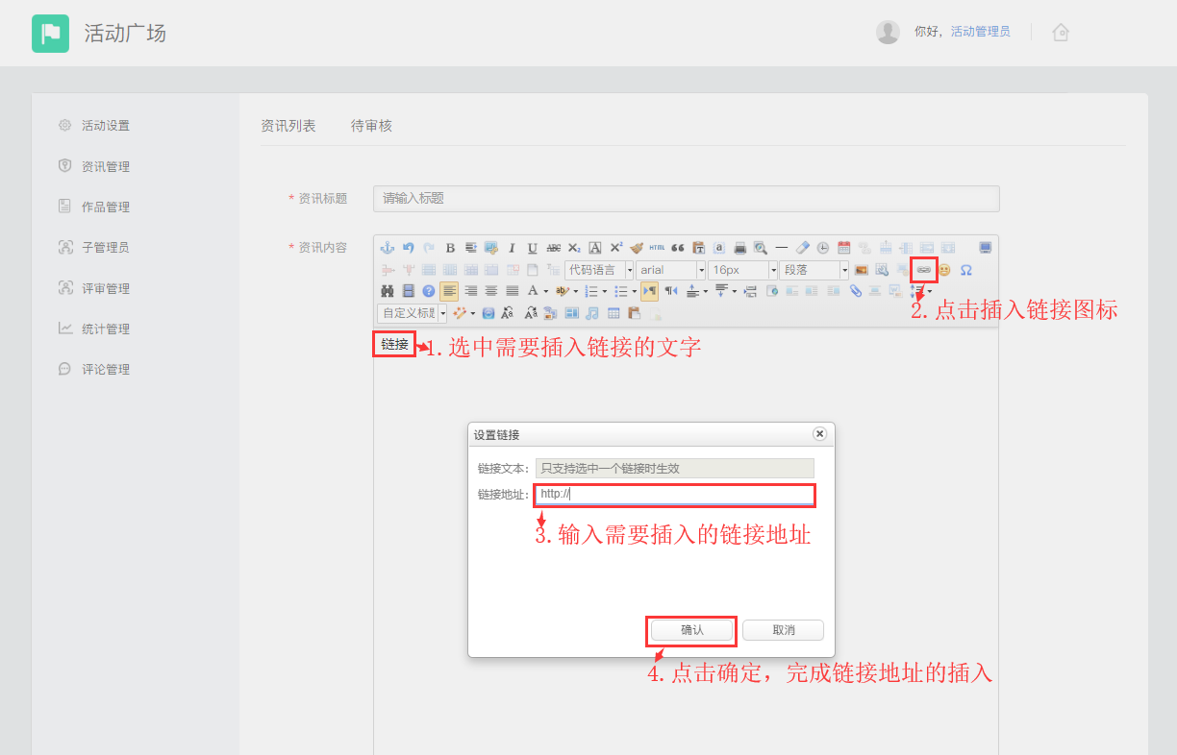Open the special characters Omega icon
Screen dimensions: 1177x755
(x=966, y=270)
